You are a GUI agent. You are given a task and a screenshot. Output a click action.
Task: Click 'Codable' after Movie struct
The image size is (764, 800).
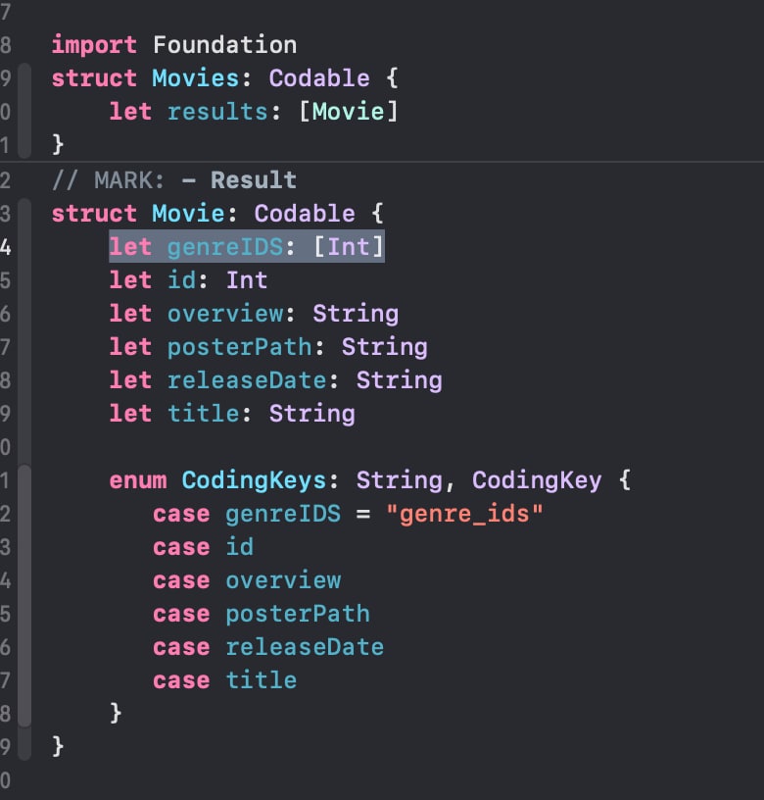tap(305, 214)
